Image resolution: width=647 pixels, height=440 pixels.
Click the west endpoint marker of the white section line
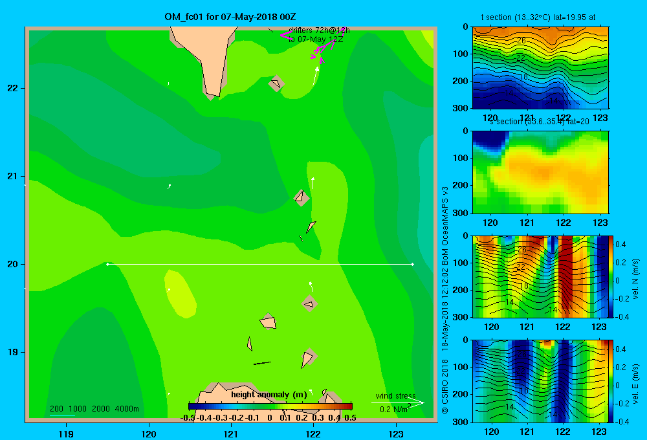tap(107, 264)
